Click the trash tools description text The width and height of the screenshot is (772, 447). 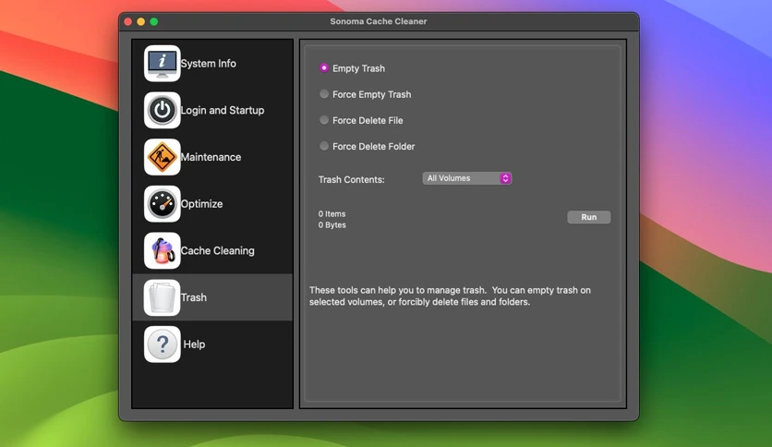450,296
